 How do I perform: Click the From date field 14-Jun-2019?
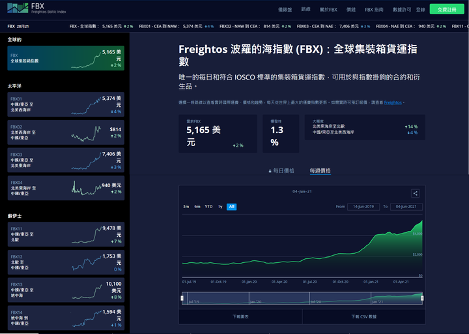(363, 207)
